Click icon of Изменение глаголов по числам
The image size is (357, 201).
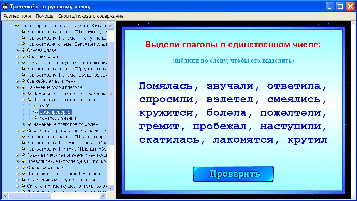[29, 100]
